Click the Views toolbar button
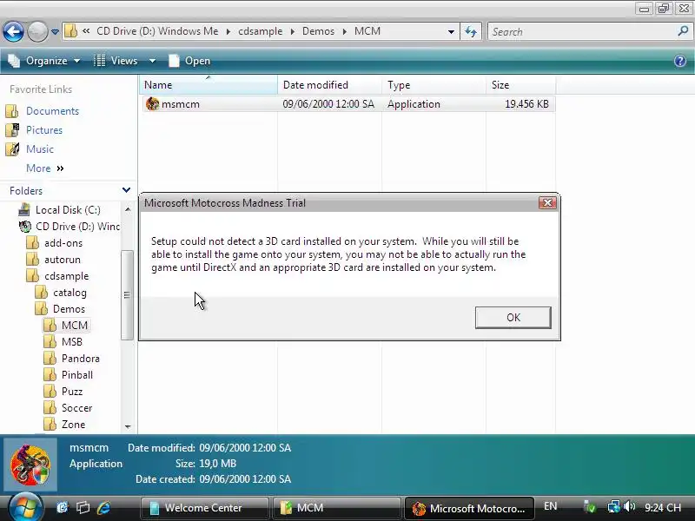695x521 pixels. [x=116, y=61]
